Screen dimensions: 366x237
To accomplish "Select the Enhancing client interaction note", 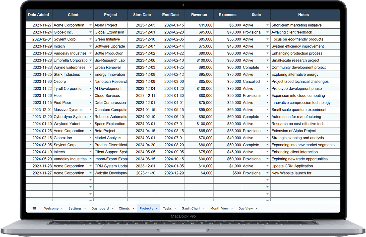I will [x=306, y=152].
